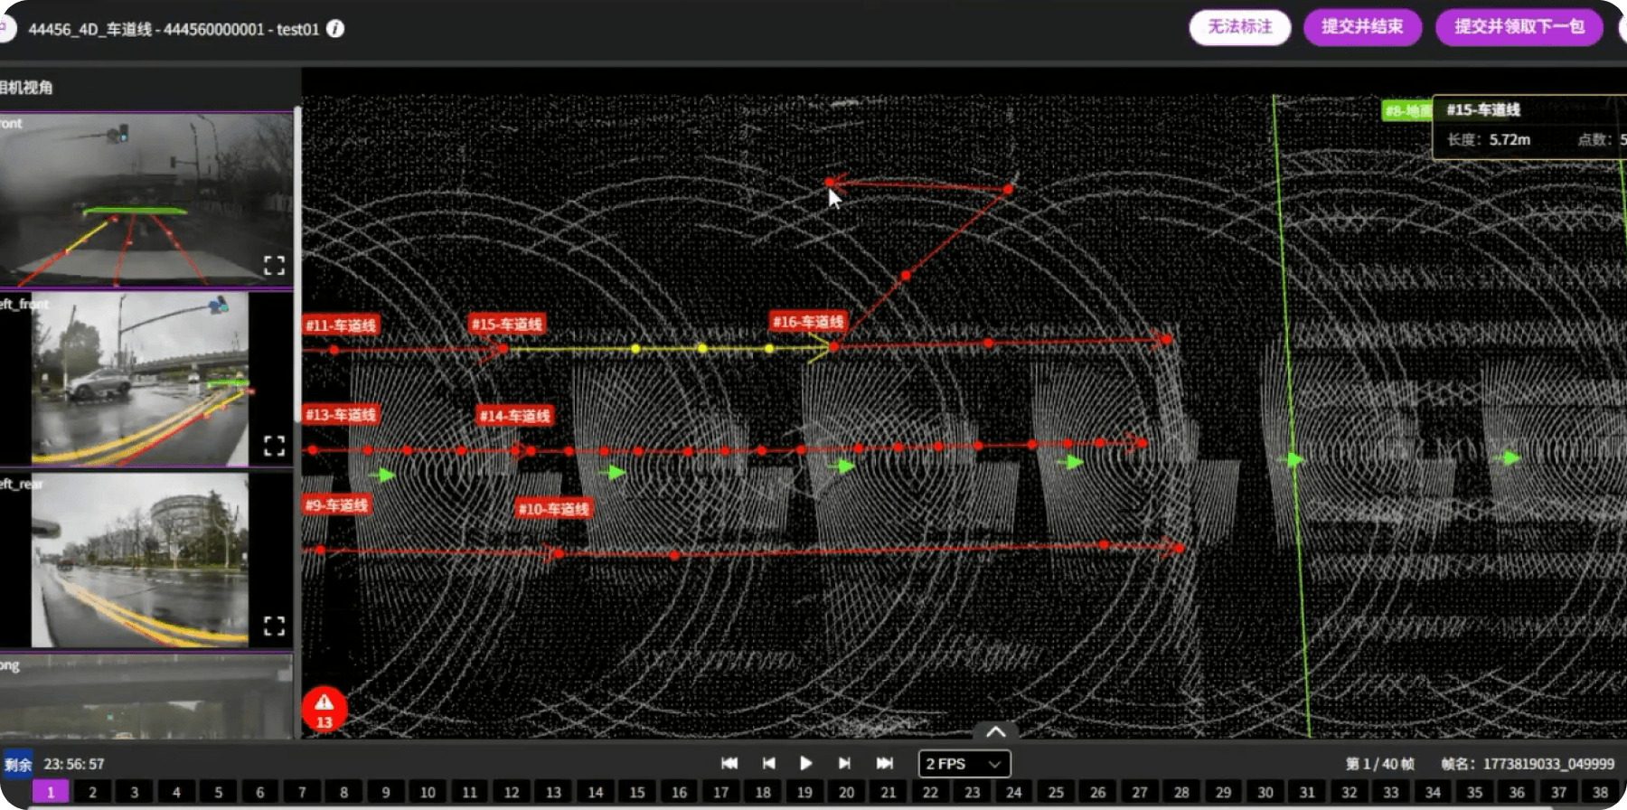Expand the bottom panel with the up chevron
This screenshot has height=810, width=1627.
(x=995, y=730)
